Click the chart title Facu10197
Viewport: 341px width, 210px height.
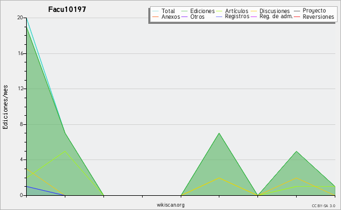coord(67,10)
